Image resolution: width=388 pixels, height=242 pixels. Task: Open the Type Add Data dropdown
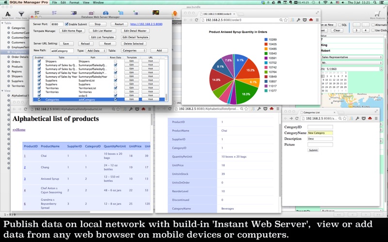tap(96, 50)
